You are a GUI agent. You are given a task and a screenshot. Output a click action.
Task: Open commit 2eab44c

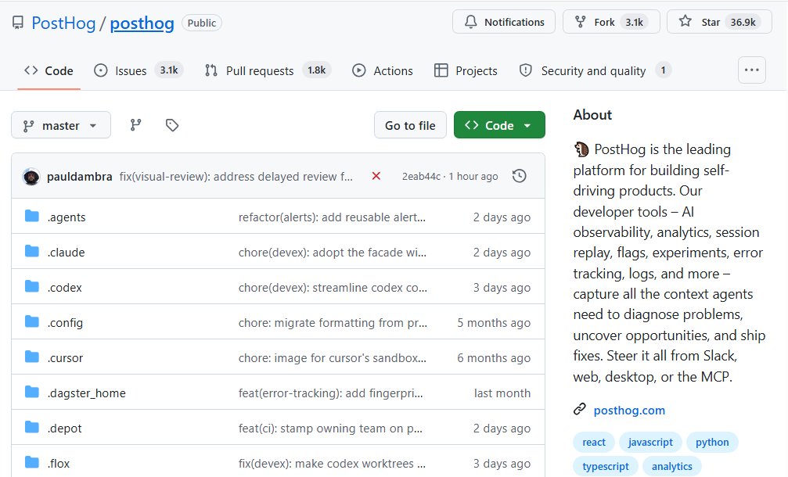(x=421, y=176)
